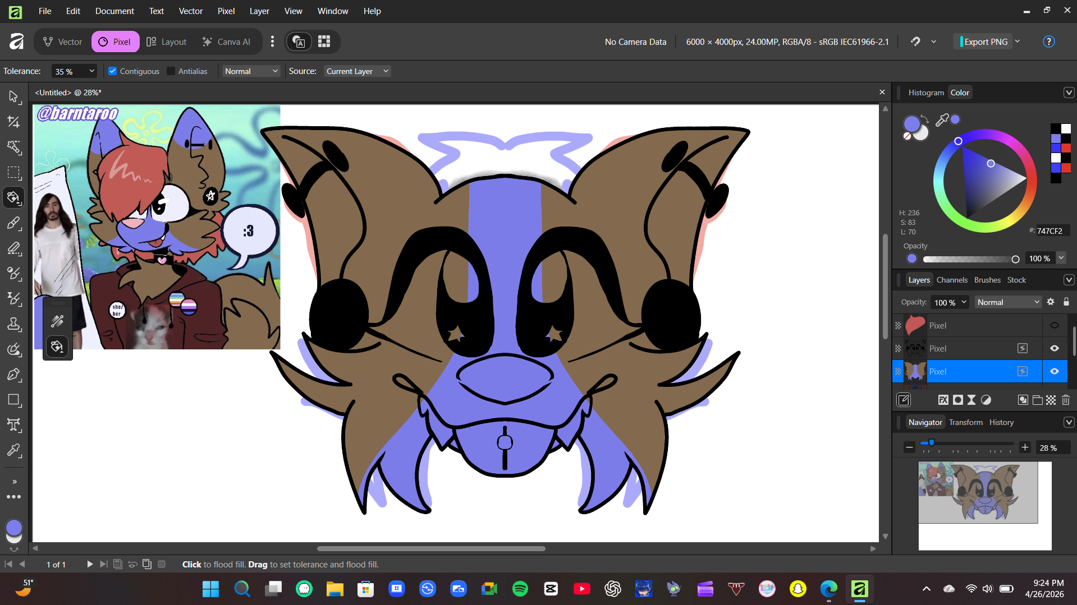1077x605 pixels.
Task: Add an adjustment layer
Action: (x=986, y=400)
